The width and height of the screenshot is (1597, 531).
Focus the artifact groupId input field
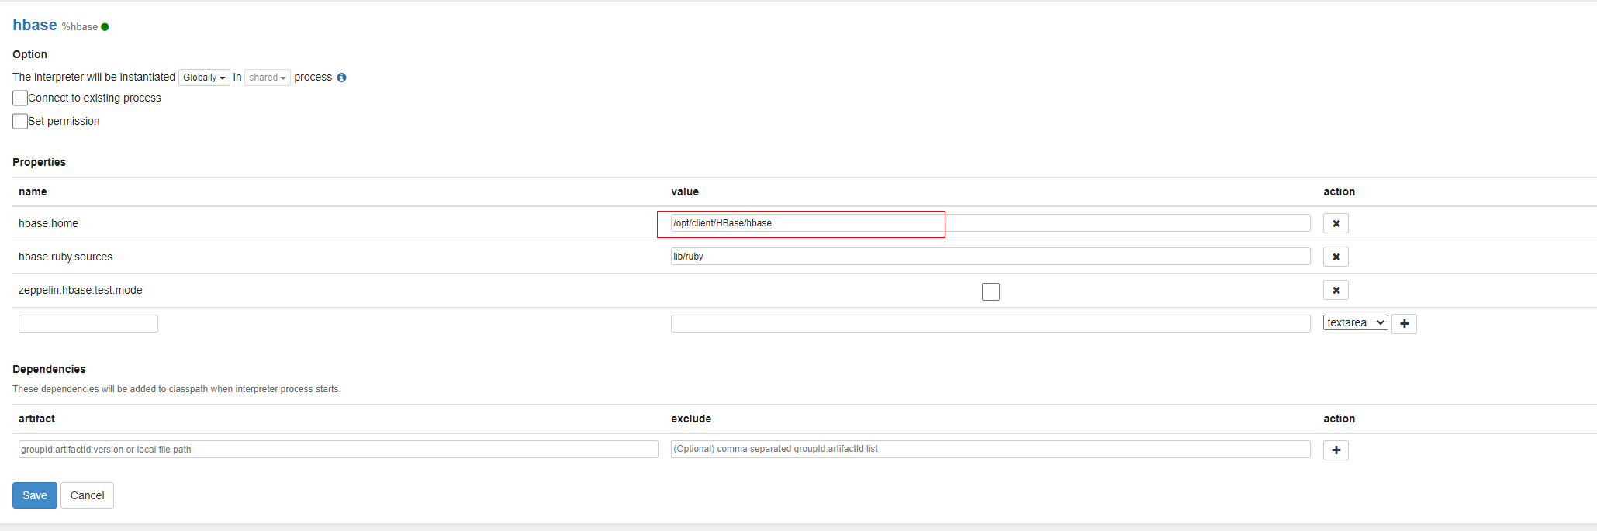[x=338, y=450]
